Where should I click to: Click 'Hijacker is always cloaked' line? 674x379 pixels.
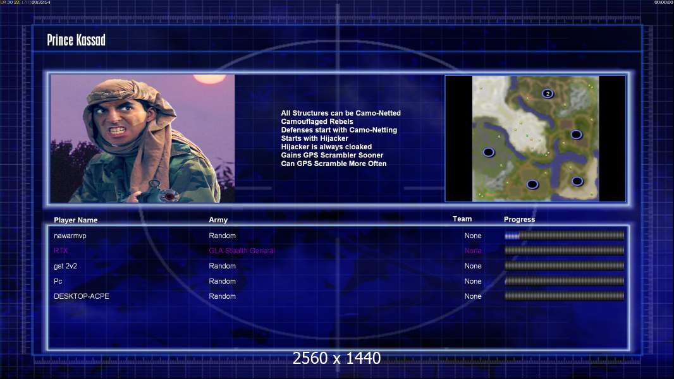click(327, 147)
